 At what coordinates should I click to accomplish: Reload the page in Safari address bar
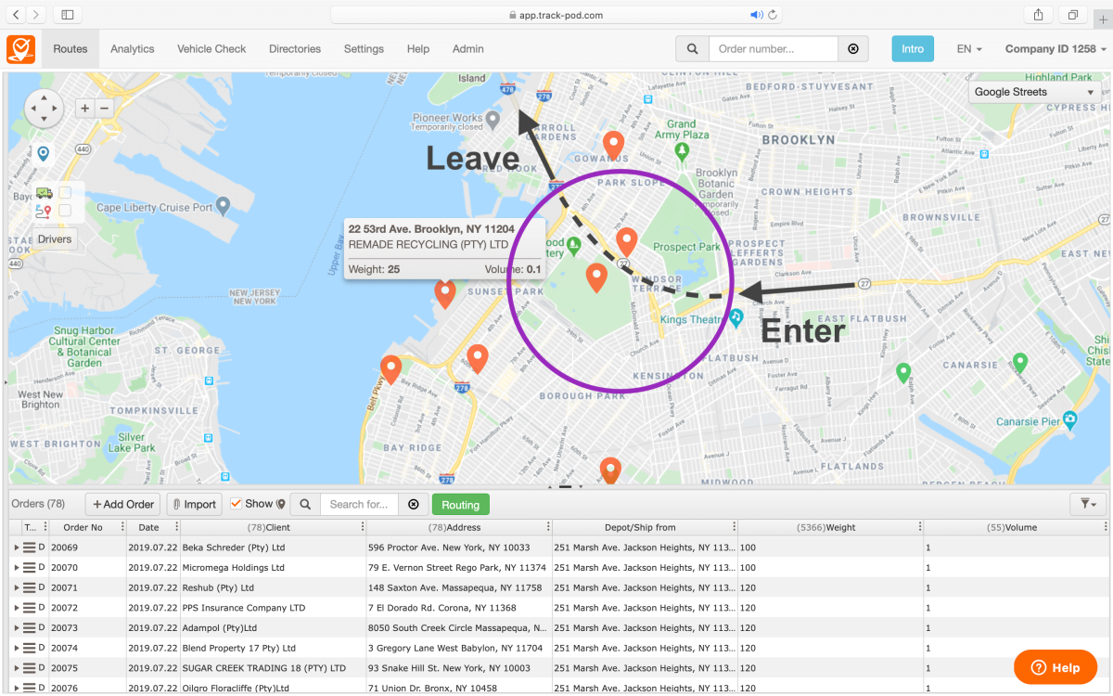(773, 15)
